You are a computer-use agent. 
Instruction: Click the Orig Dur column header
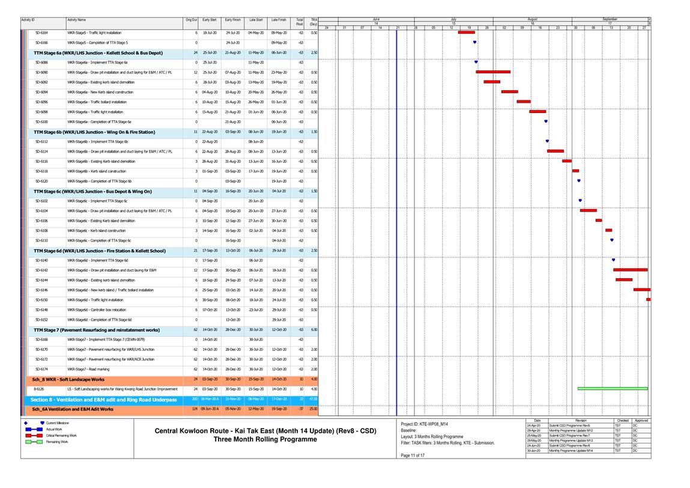[192, 20]
